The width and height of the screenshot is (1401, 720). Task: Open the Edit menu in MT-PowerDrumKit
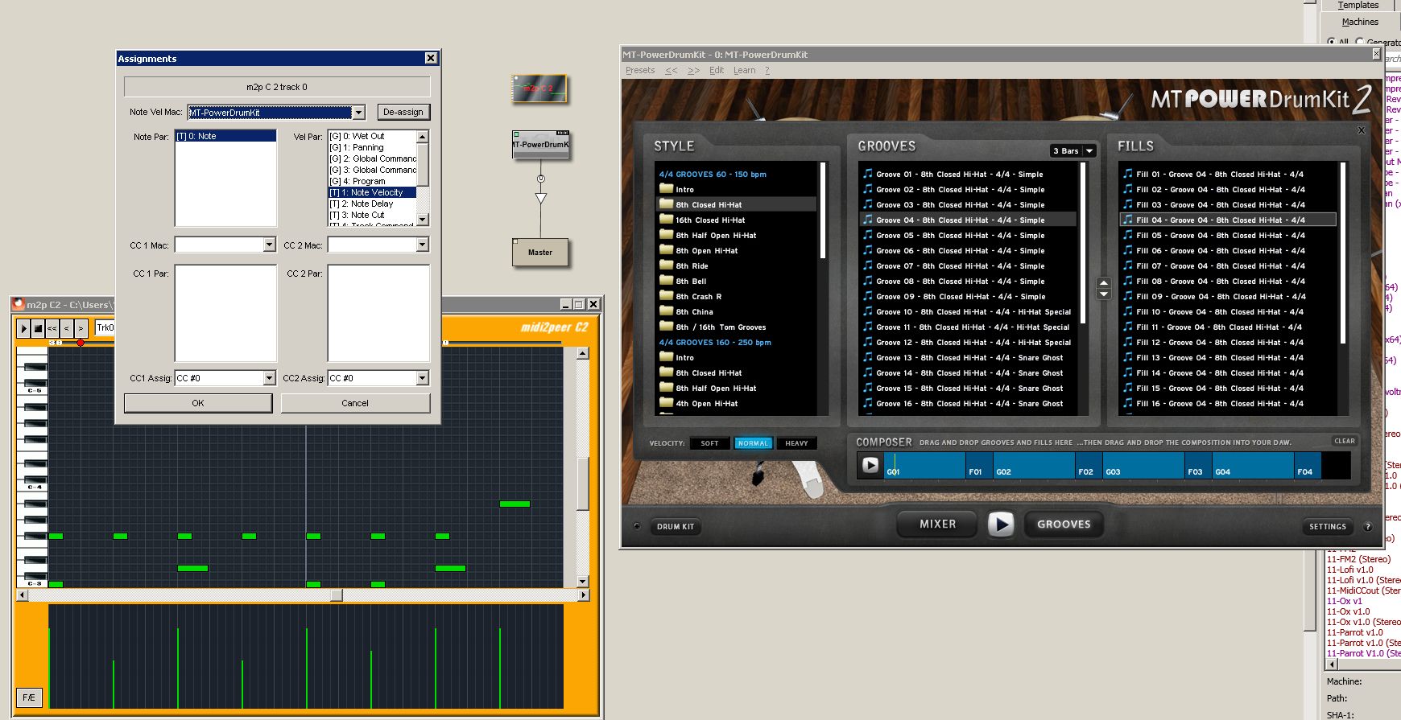717,70
